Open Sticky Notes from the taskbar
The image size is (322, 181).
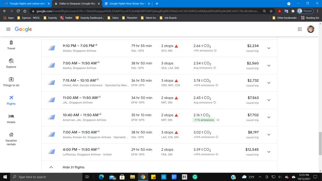click(153, 177)
